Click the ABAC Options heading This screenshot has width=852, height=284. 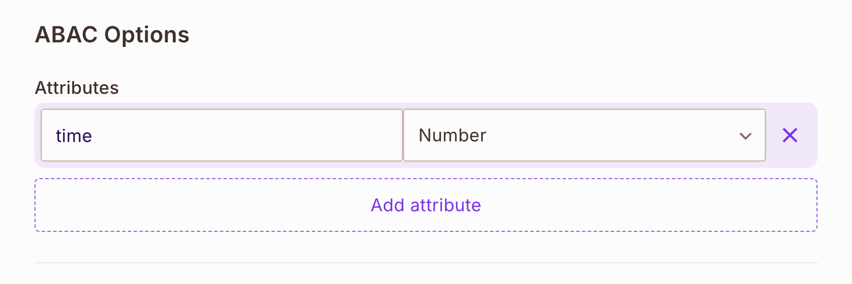click(112, 35)
